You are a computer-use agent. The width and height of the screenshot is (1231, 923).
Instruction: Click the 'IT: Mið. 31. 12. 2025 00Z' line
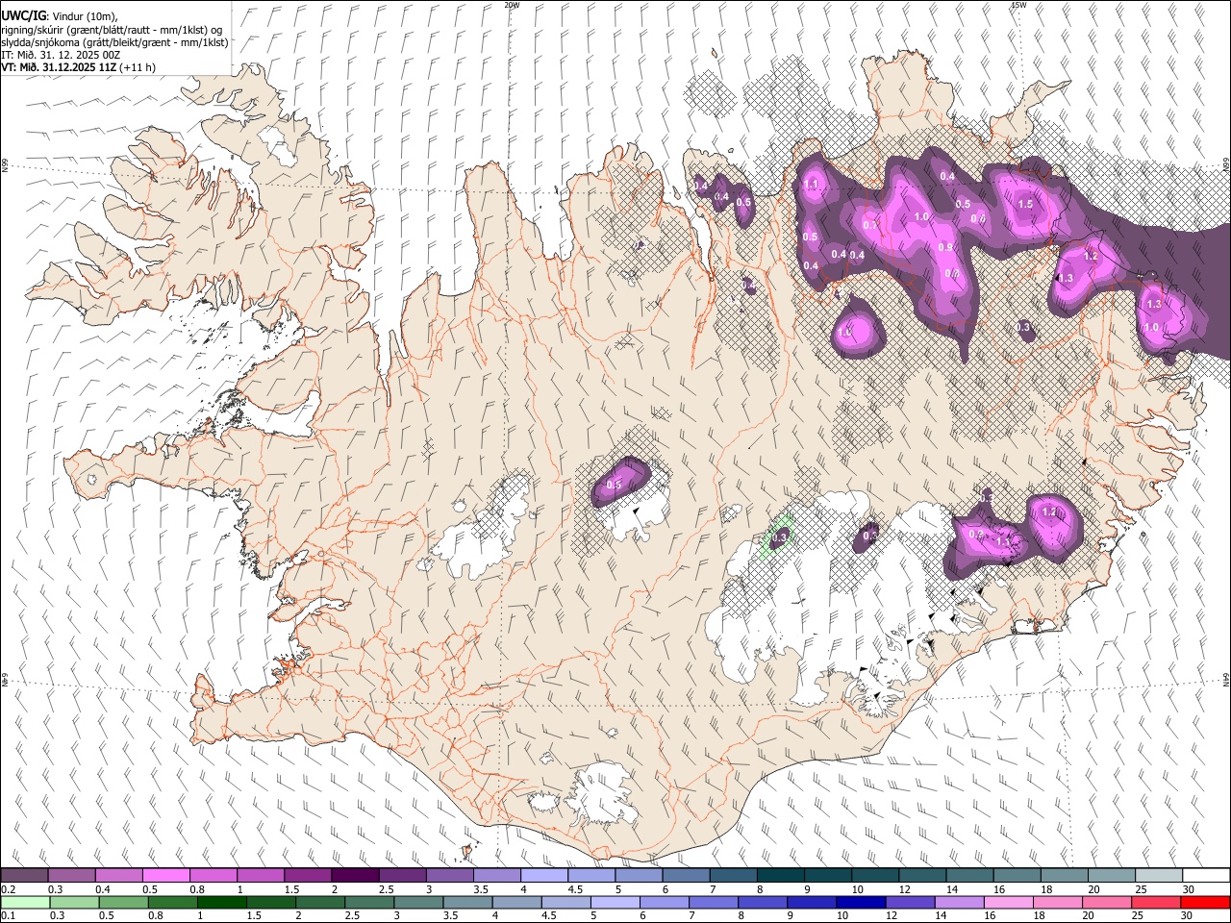tap(61, 55)
